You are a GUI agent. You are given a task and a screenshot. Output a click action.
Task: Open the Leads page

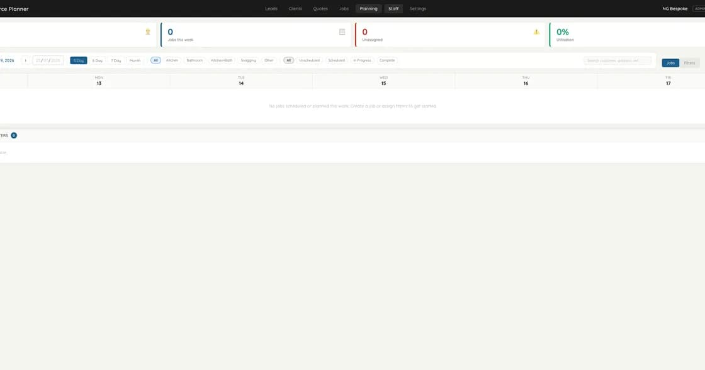[271, 9]
